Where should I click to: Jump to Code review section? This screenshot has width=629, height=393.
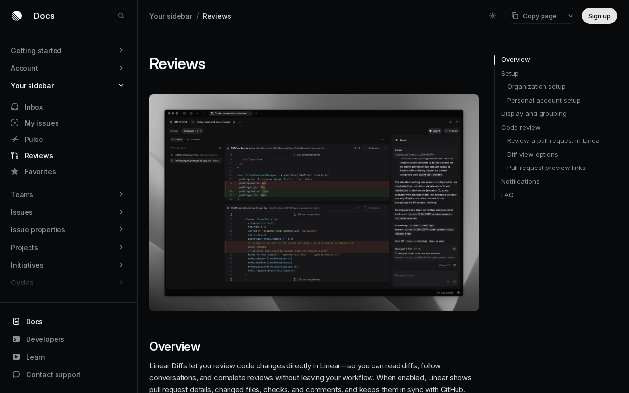521,127
